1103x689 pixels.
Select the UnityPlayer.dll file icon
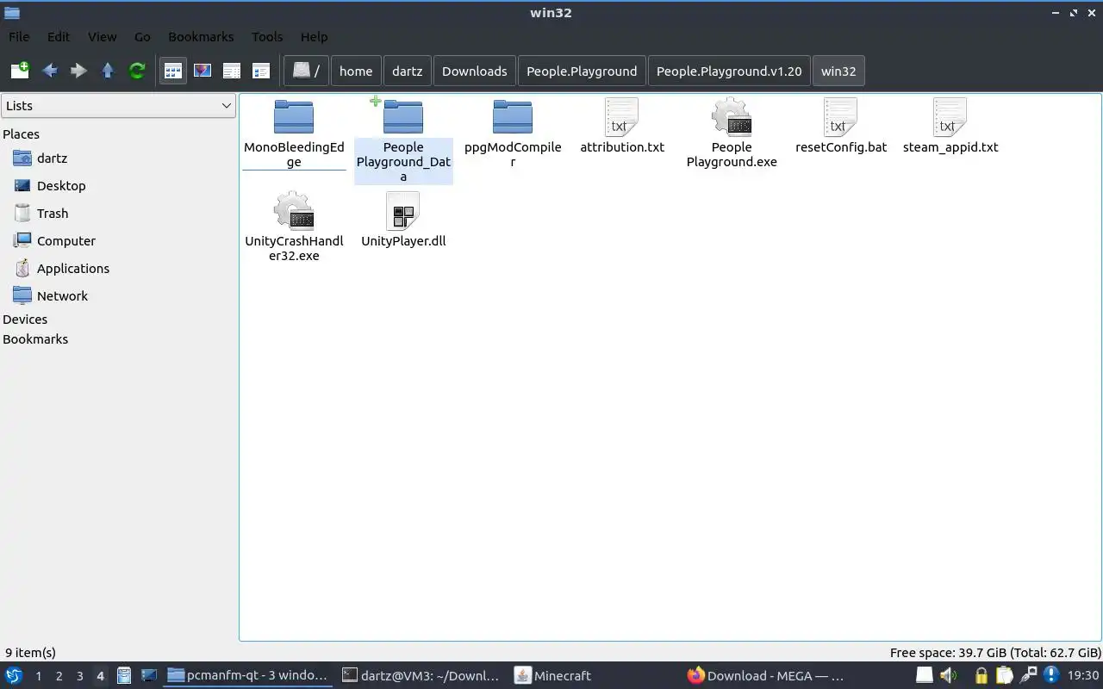[403, 211]
